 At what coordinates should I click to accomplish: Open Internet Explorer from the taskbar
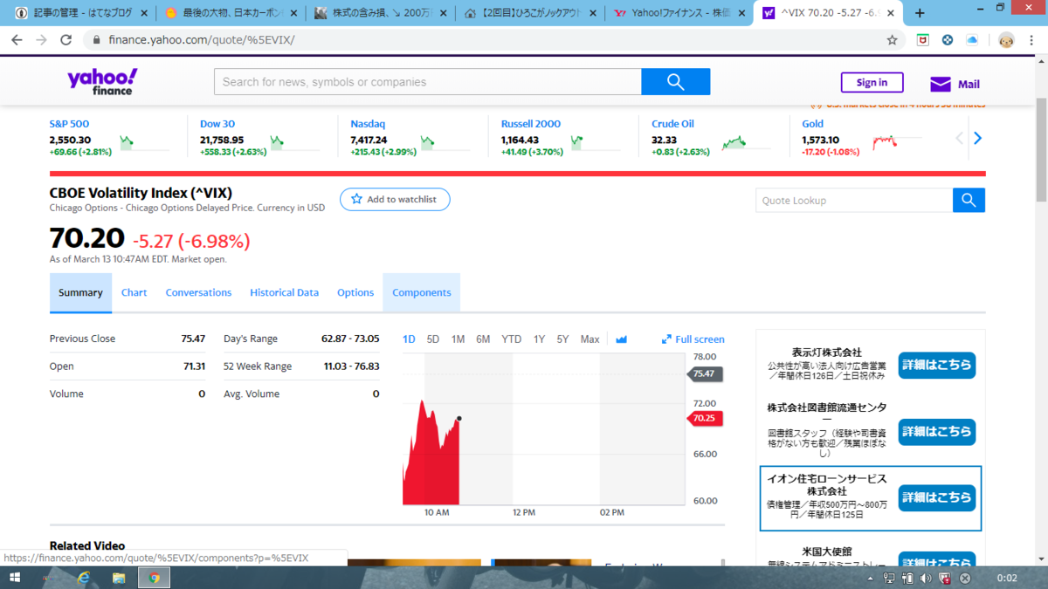coord(84,578)
